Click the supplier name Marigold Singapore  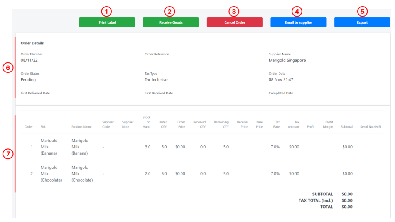(287, 60)
